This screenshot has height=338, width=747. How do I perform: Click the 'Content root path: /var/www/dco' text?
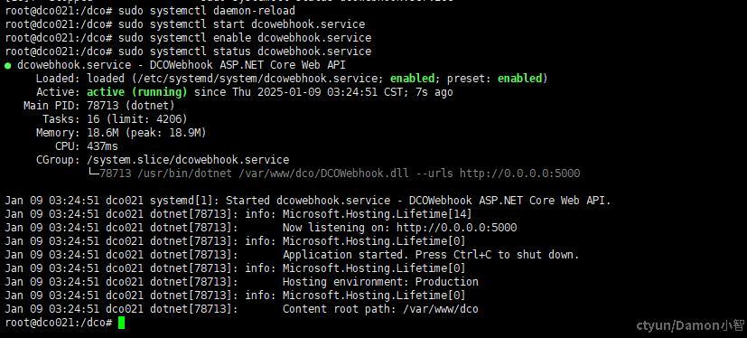click(x=380, y=309)
